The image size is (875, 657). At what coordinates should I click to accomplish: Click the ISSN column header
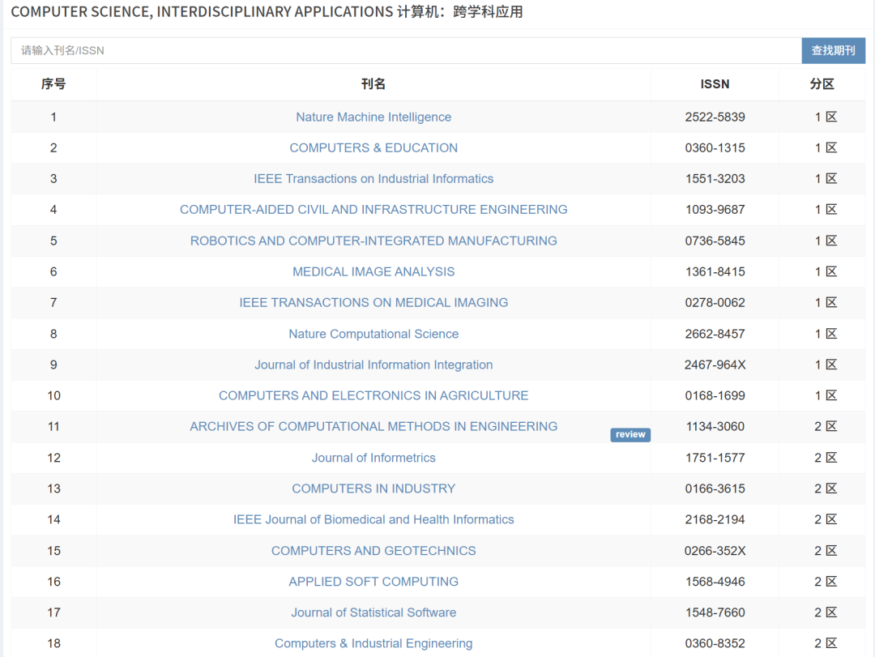715,84
